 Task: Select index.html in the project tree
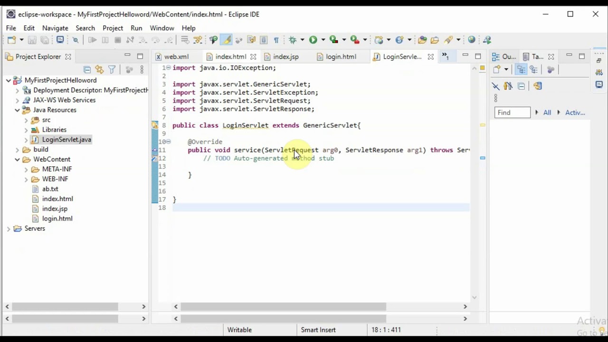[x=57, y=199]
